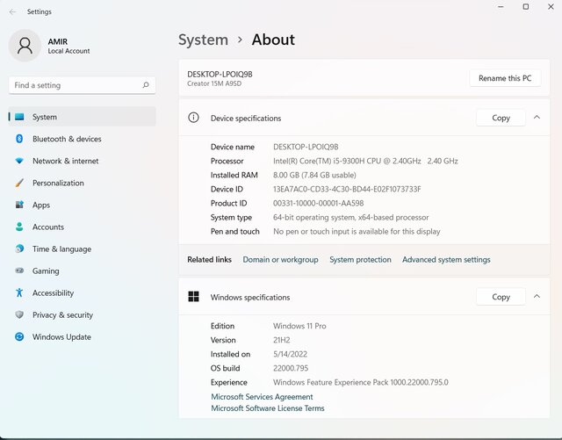Click the Device name value in specifications
562x440 pixels.
[x=306, y=147]
